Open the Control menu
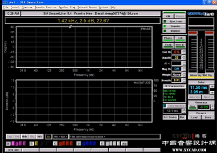The image size is (217, 153). (x=15, y=7)
